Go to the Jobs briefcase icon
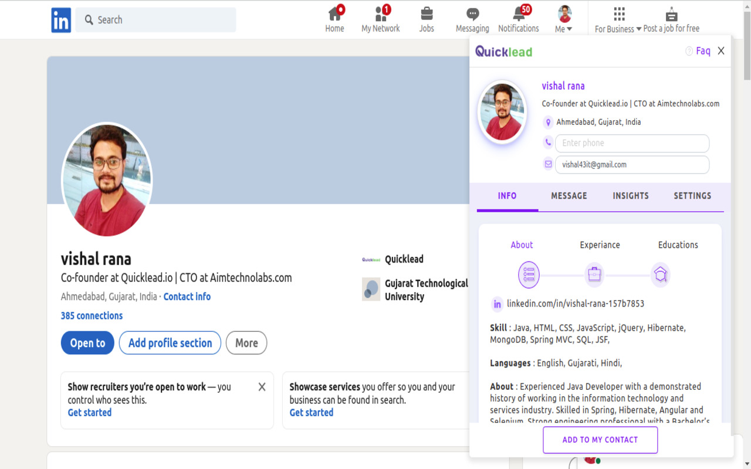 pyautogui.click(x=427, y=13)
